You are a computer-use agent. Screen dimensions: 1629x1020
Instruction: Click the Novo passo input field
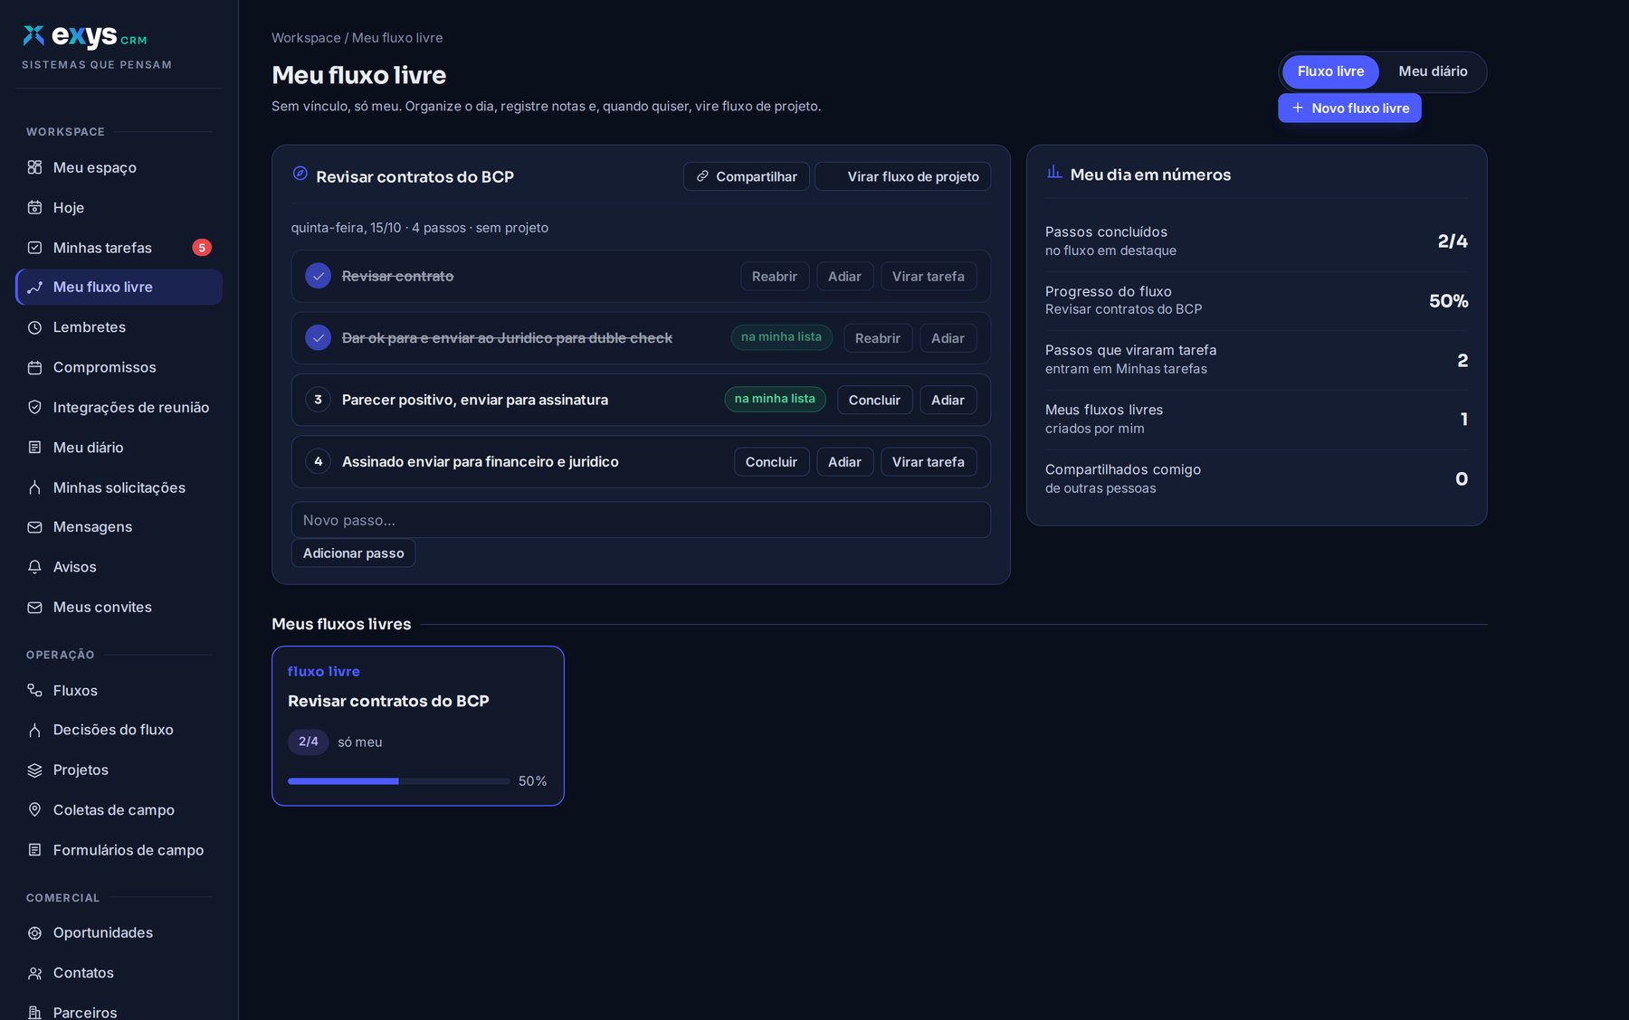641,520
